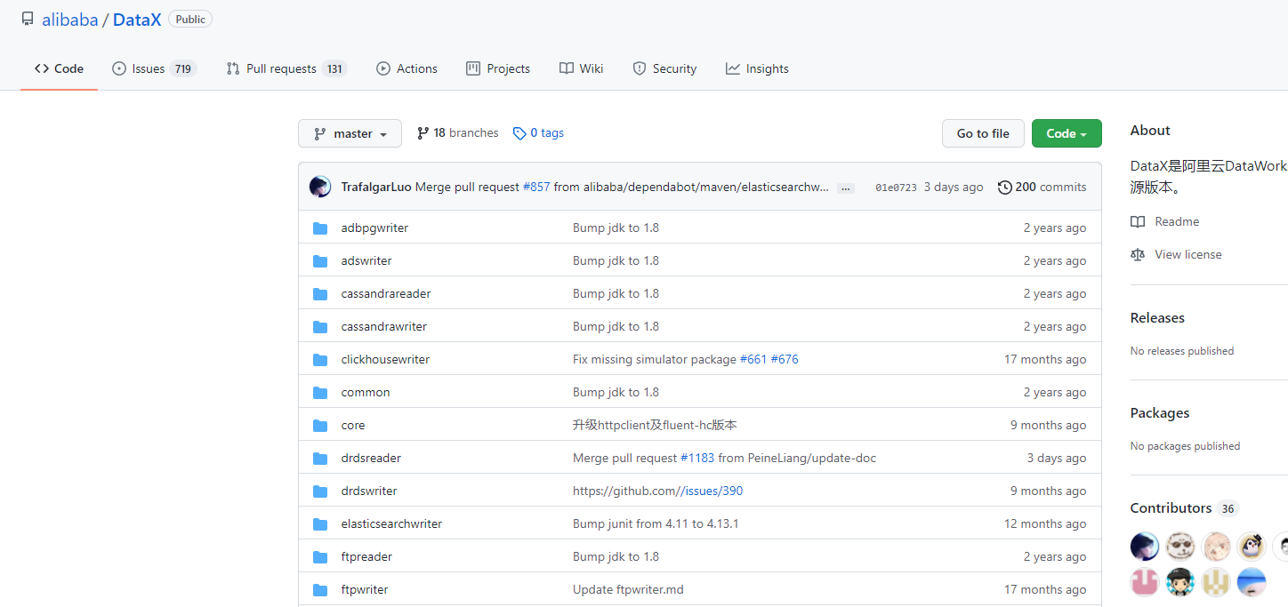
Task: Click the cassandrawriter folder icon
Action: coord(320,327)
